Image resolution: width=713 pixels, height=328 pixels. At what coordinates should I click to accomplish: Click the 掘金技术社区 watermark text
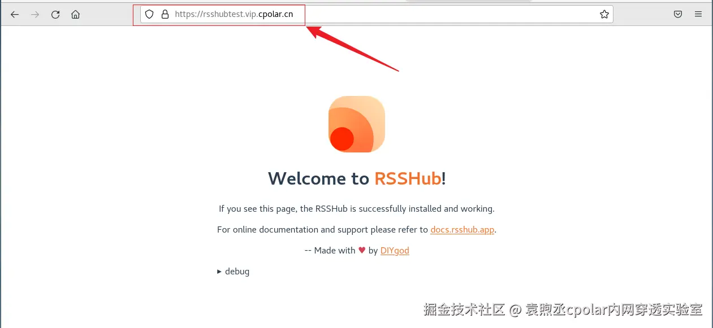[x=464, y=309]
